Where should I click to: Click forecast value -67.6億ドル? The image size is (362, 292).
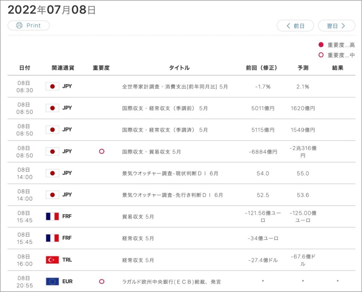coord(303,260)
